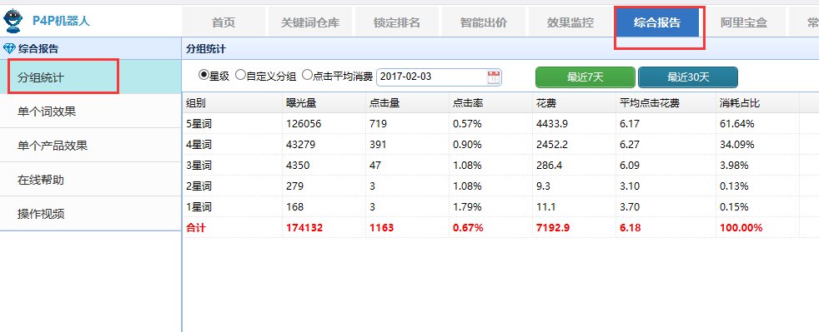The height and width of the screenshot is (332, 819).
Task: Click the click count 391
Action: (x=378, y=145)
